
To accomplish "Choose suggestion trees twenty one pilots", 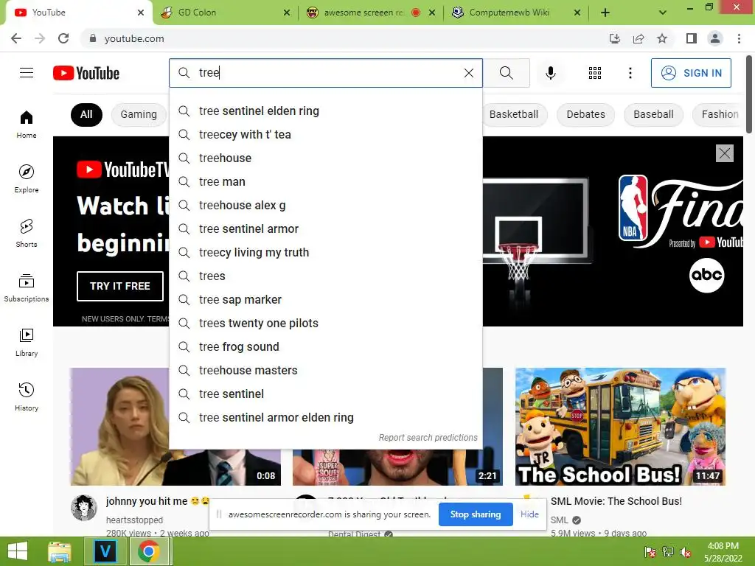I will 326,323.
